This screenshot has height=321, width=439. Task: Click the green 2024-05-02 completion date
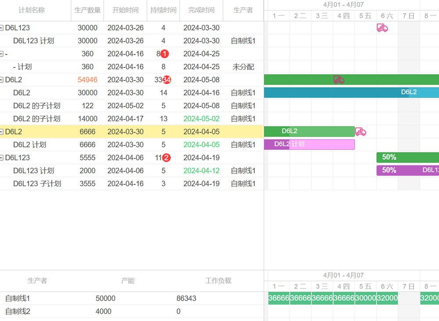[201, 119]
